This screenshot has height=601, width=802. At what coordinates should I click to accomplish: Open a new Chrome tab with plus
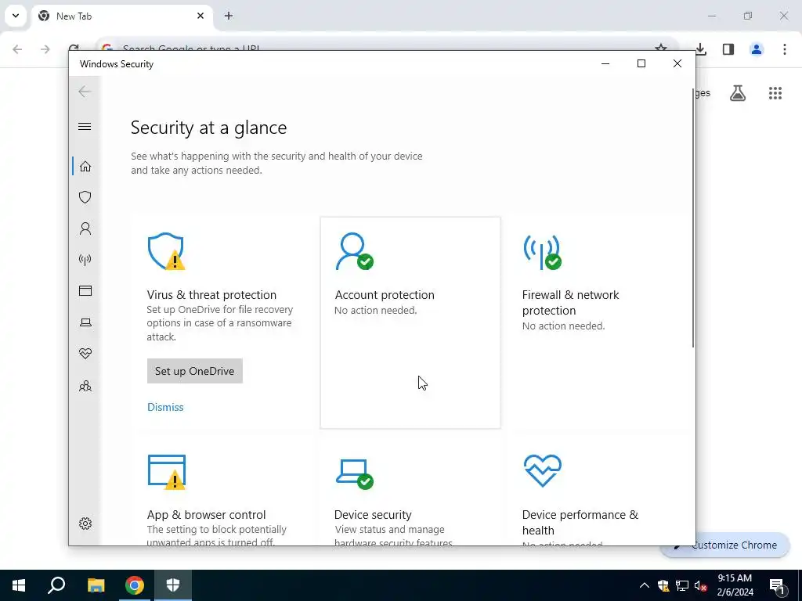point(229,16)
